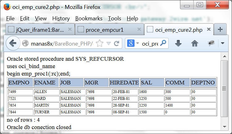Open the Edit menu
This screenshot has height=134, width=232.
tap(25, 18)
